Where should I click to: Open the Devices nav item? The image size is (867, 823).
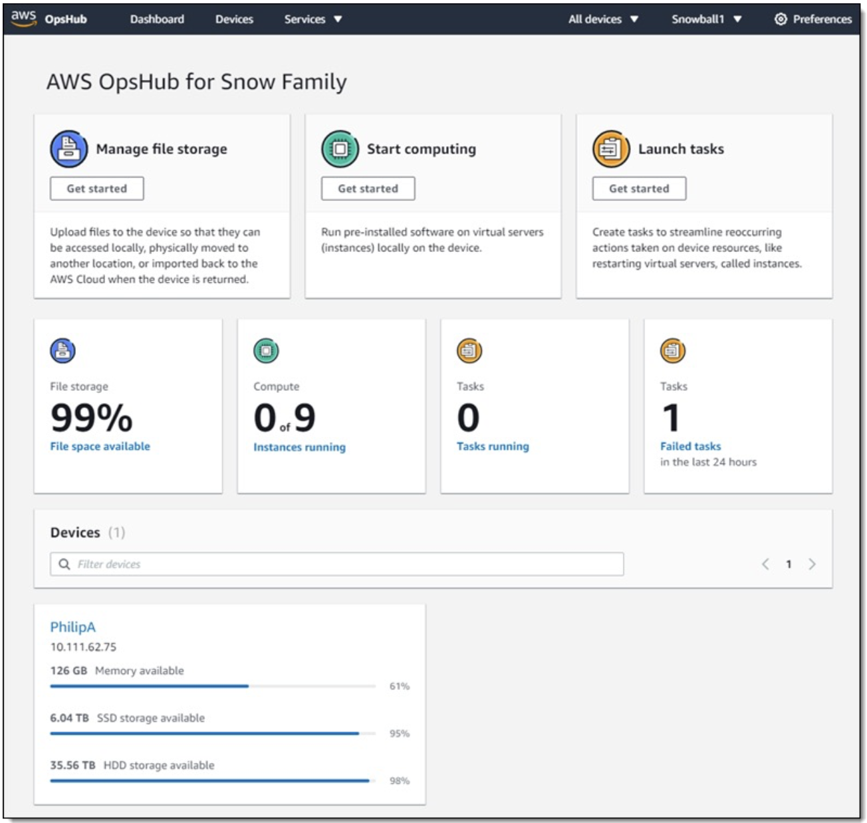click(x=234, y=19)
